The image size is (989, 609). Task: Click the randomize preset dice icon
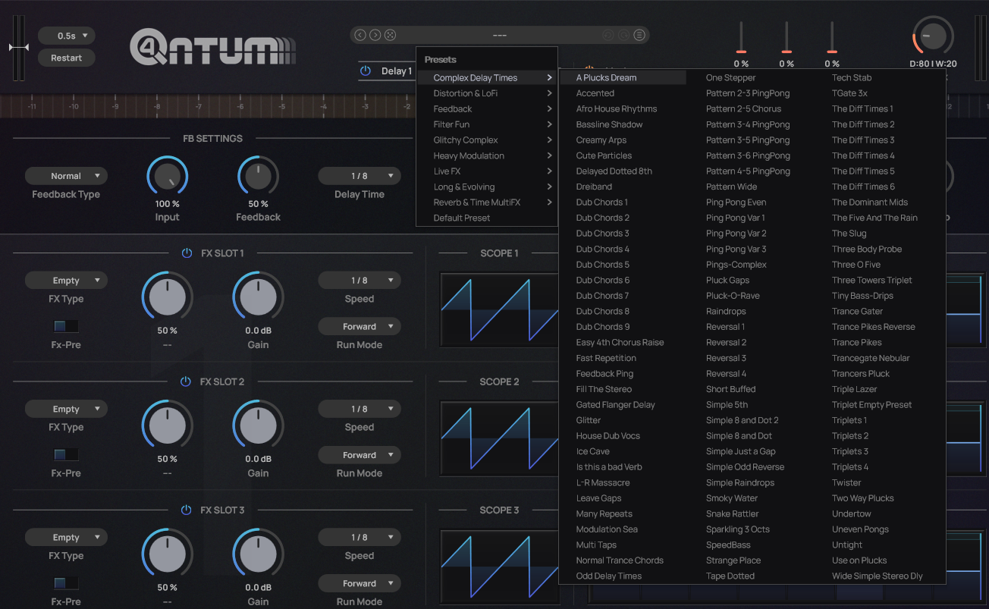(390, 35)
